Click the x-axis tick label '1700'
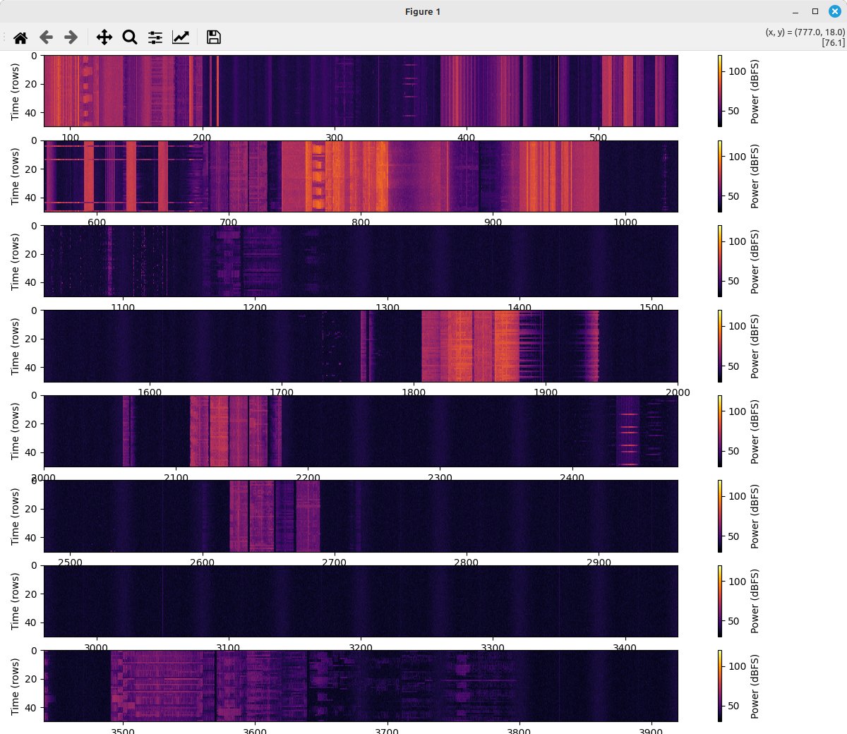 pyautogui.click(x=282, y=392)
